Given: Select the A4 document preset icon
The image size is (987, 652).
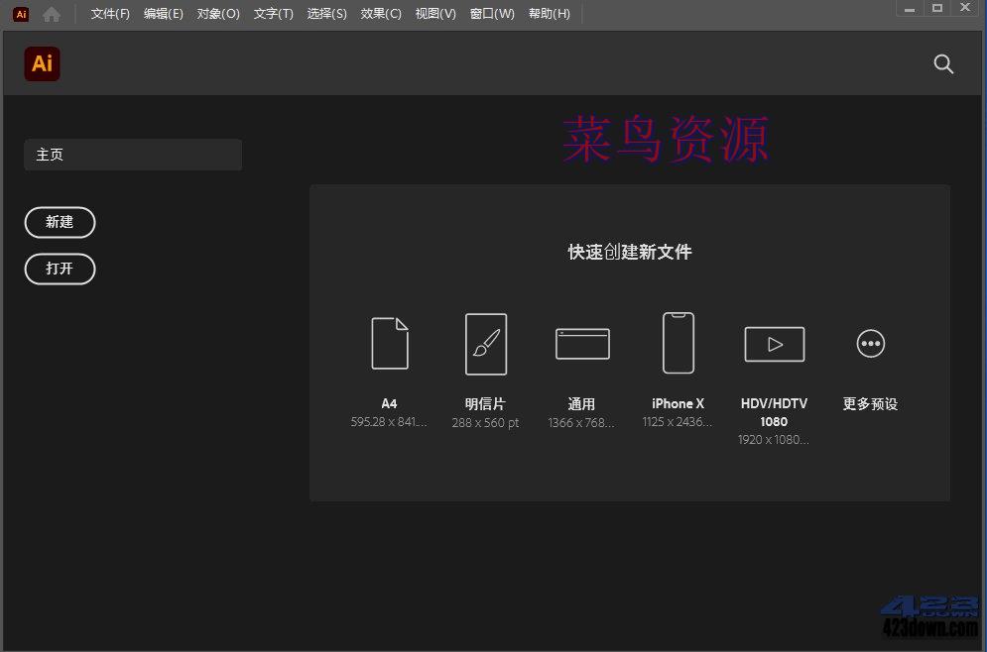Looking at the screenshot, I should point(389,344).
